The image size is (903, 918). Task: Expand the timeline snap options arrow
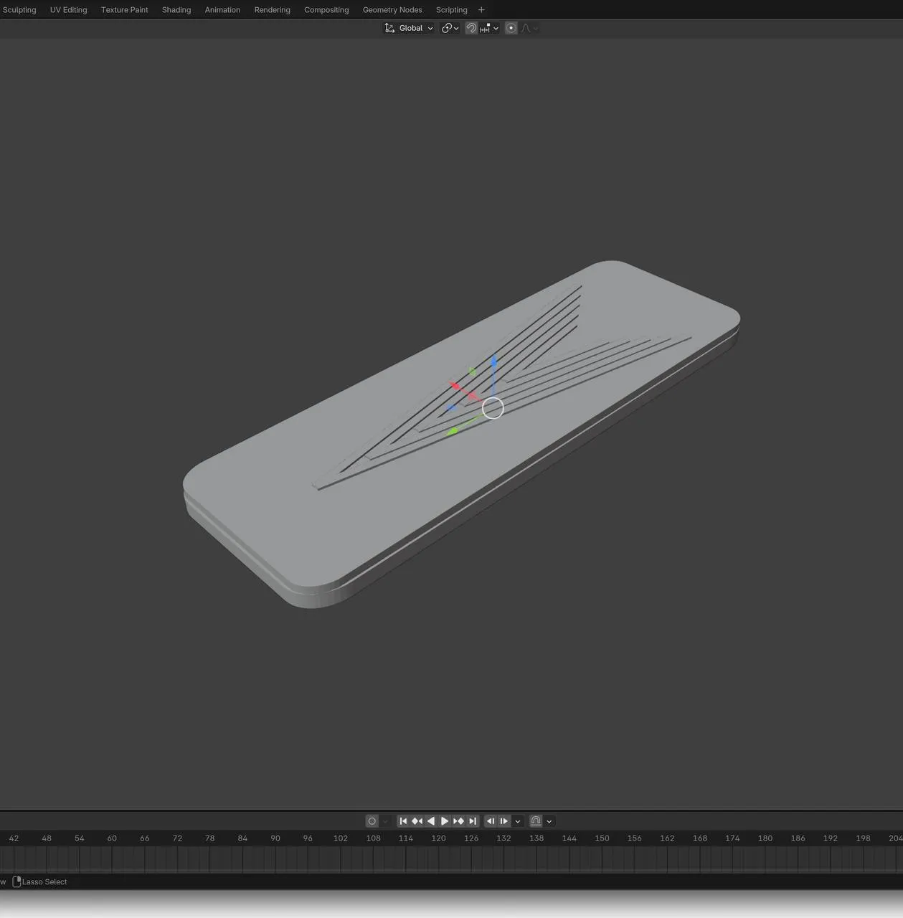point(549,821)
